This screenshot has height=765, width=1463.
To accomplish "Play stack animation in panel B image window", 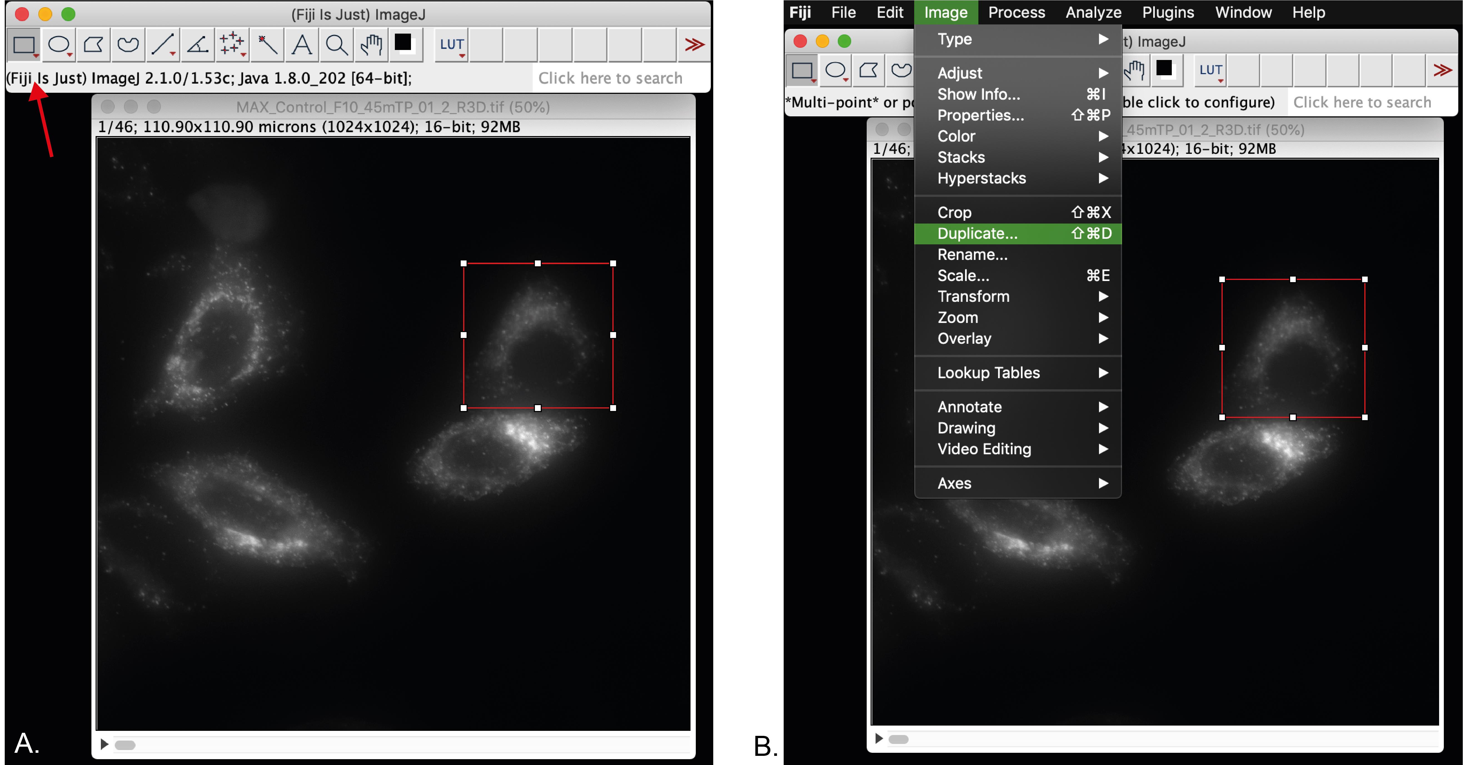I will coord(879,738).
